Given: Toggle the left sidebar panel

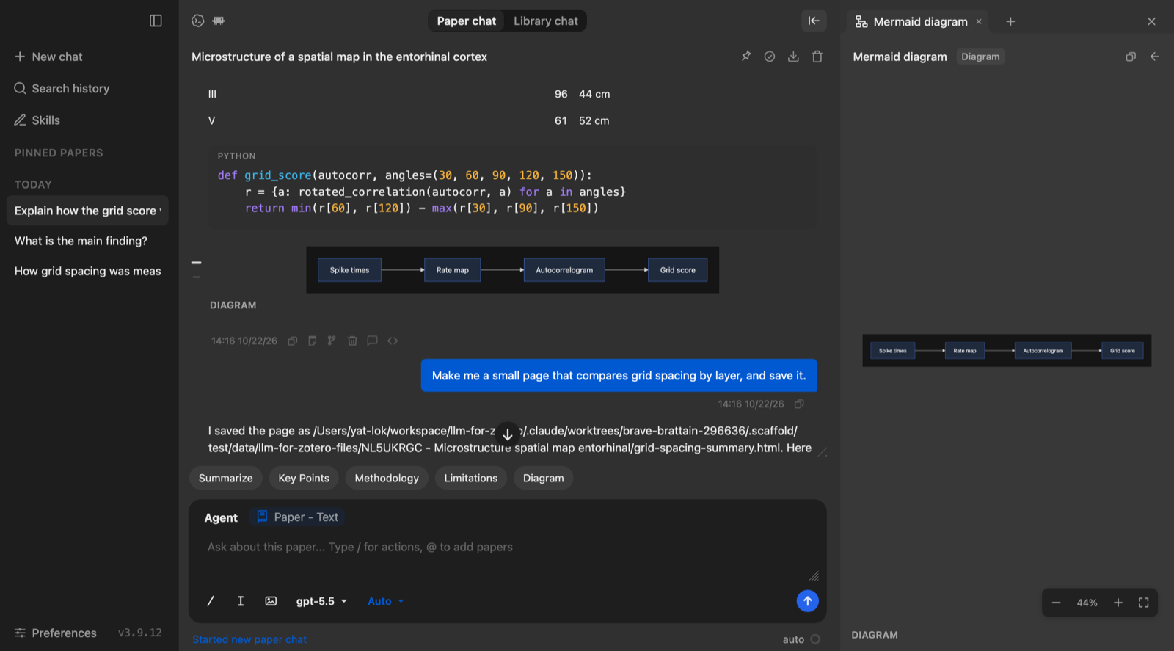Looking at the screenshot, I should click(156, 21).
